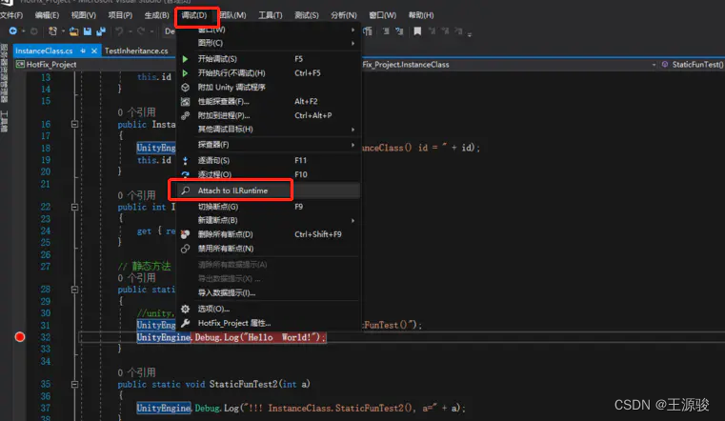The height and width of the screenshot is (421, 725).
Task: Disable all breakpoints (禁用所有断点)
Action: tap(225, 249)
